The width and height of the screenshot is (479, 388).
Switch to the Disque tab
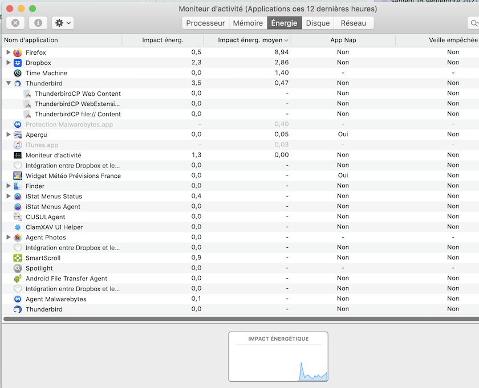click(318, 23)
